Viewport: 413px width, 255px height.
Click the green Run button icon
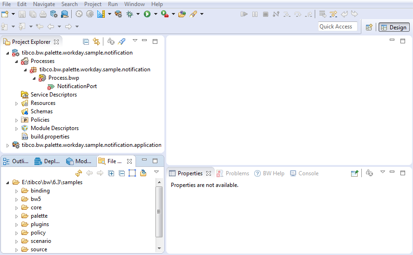147,14
